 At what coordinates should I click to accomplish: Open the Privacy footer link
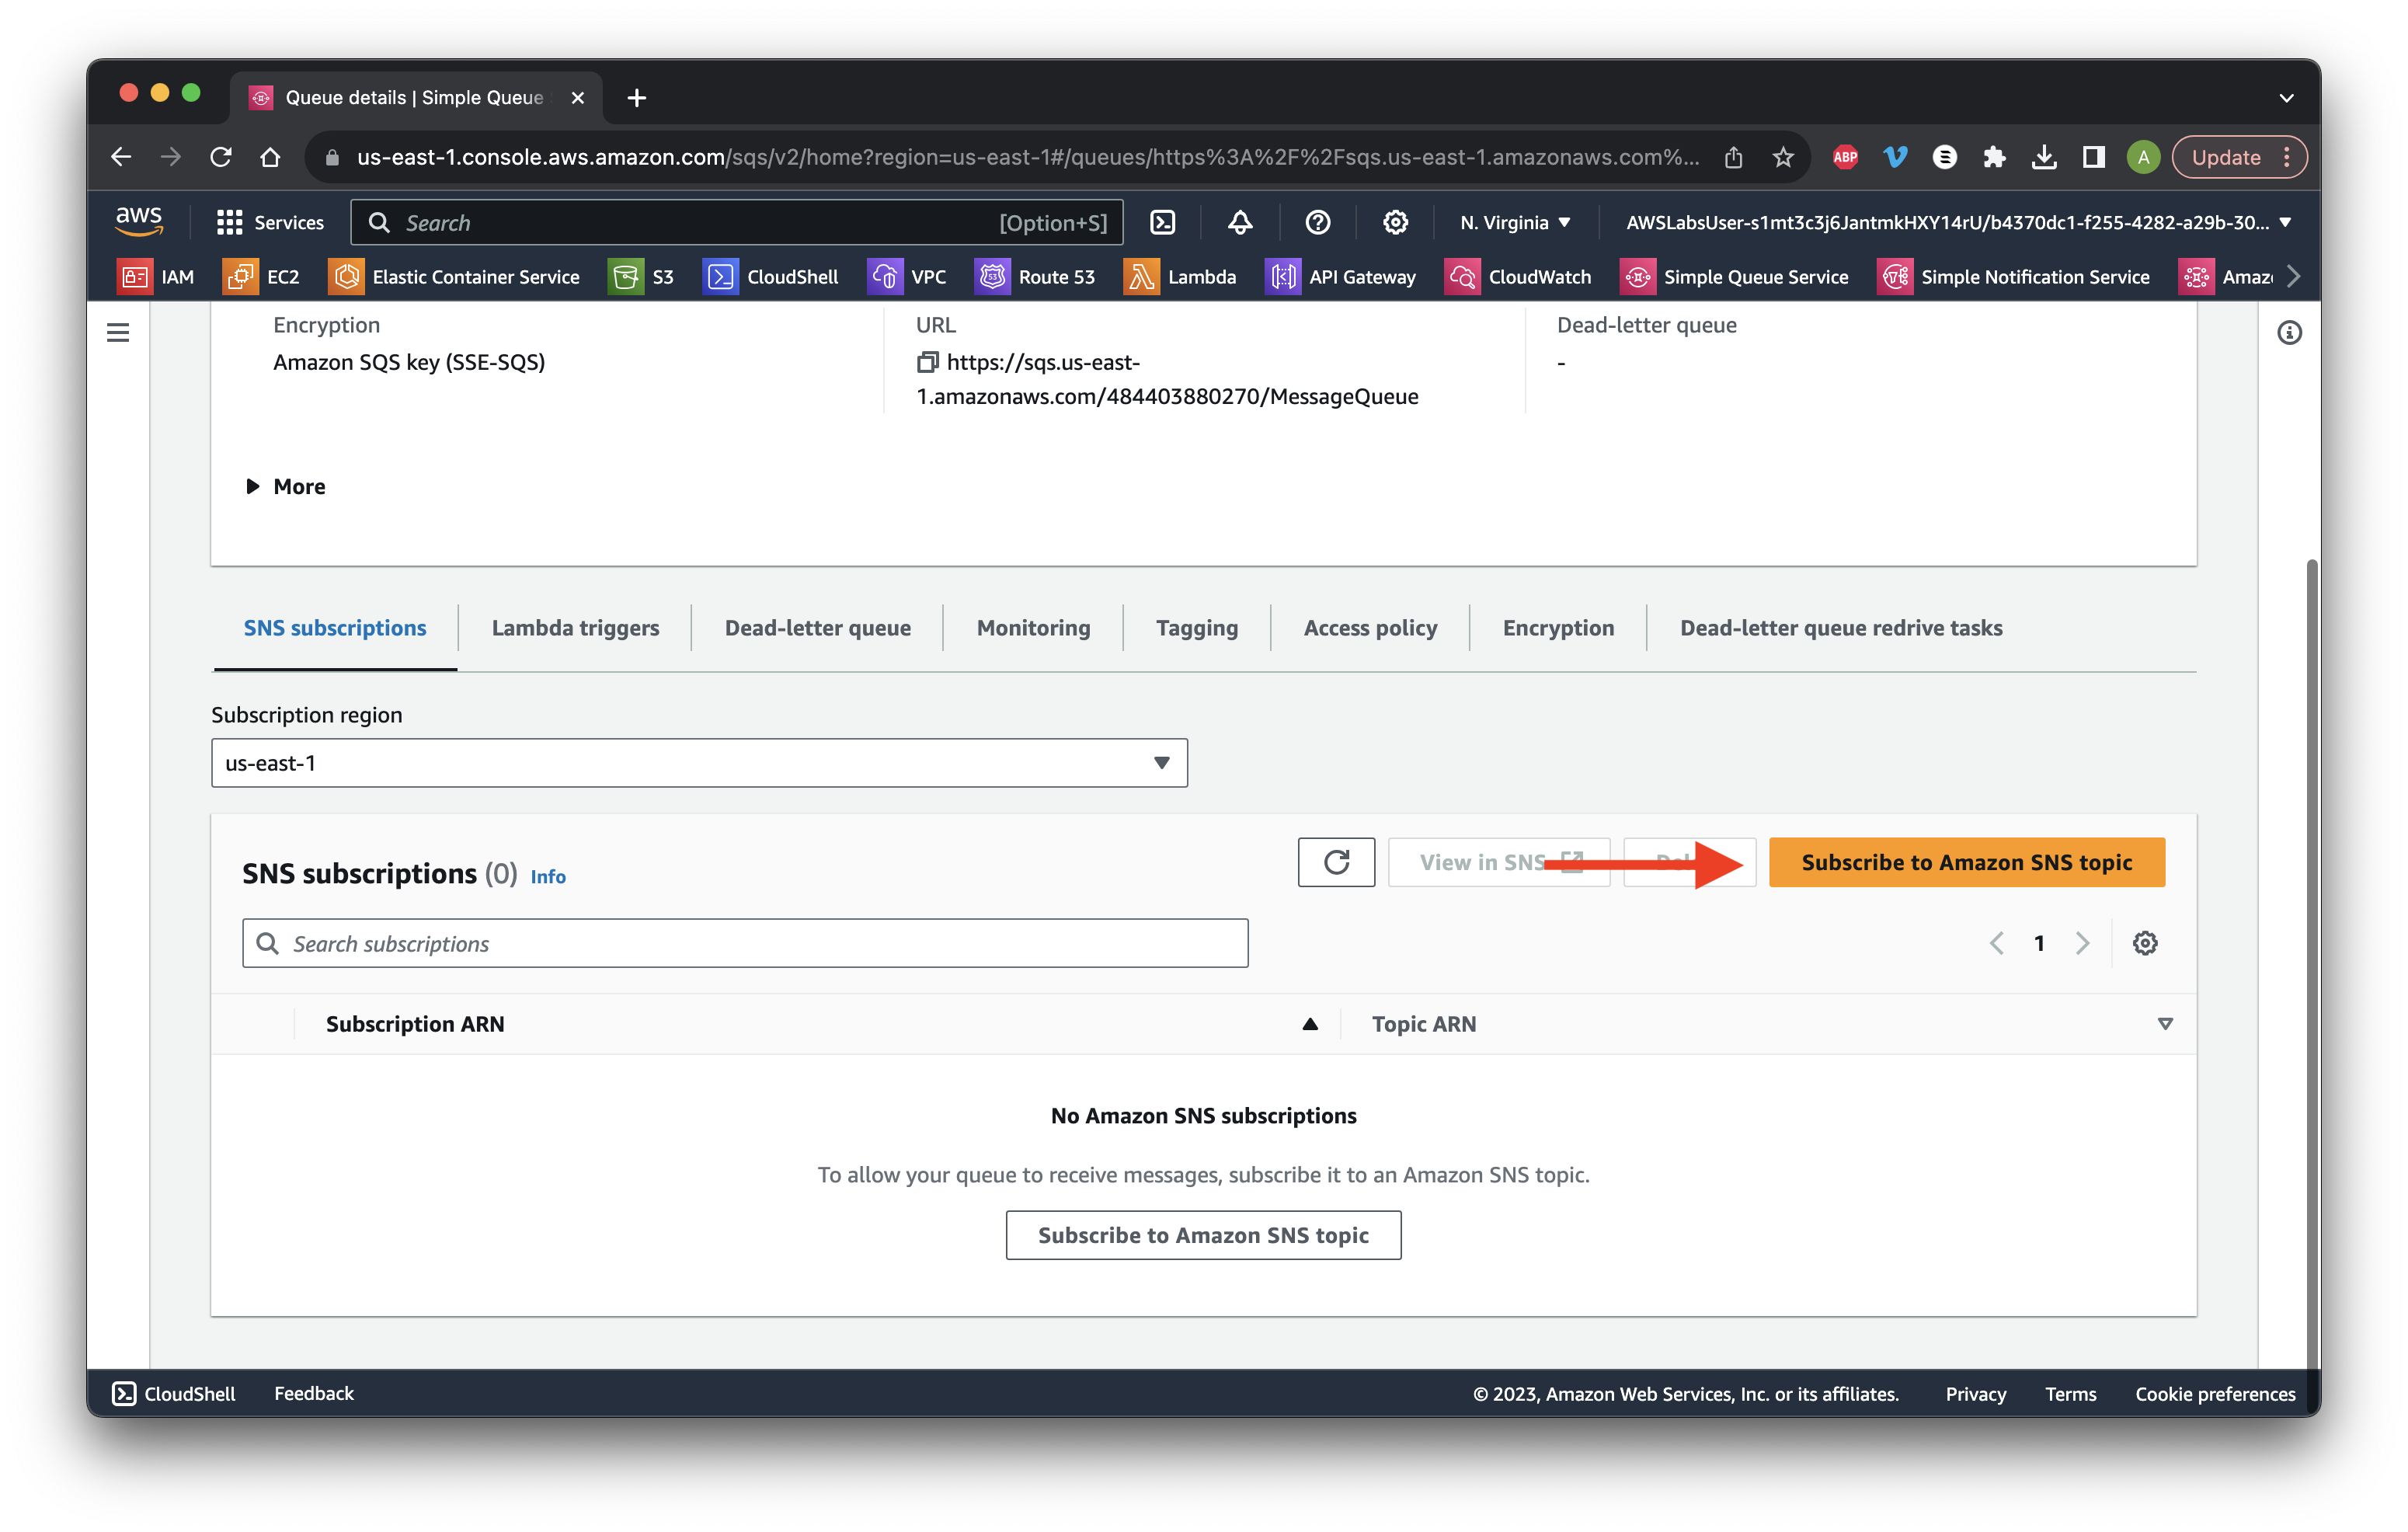pos(1976,1393)
